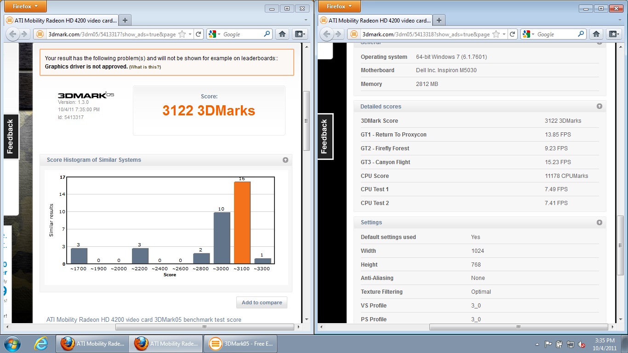Open Home page in left window
The image size is (628, 353).
pos(282,34)
